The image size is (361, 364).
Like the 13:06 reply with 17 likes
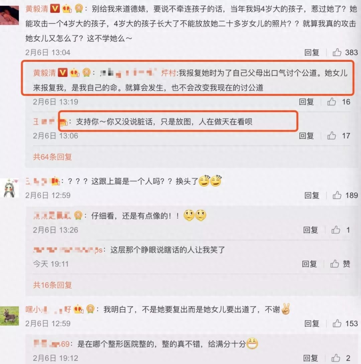(x=332, y=135)
